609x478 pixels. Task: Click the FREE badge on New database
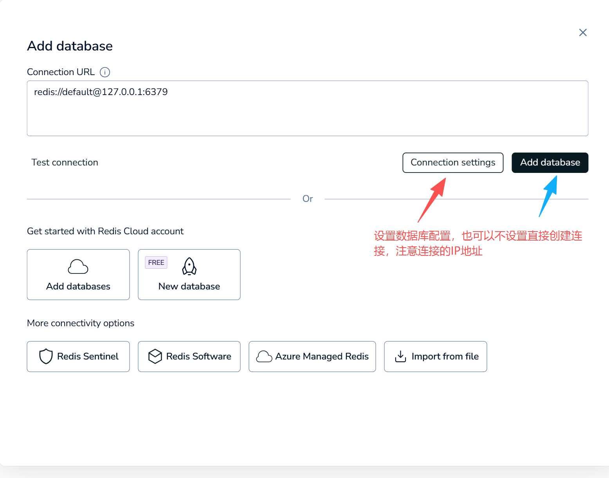156,262
